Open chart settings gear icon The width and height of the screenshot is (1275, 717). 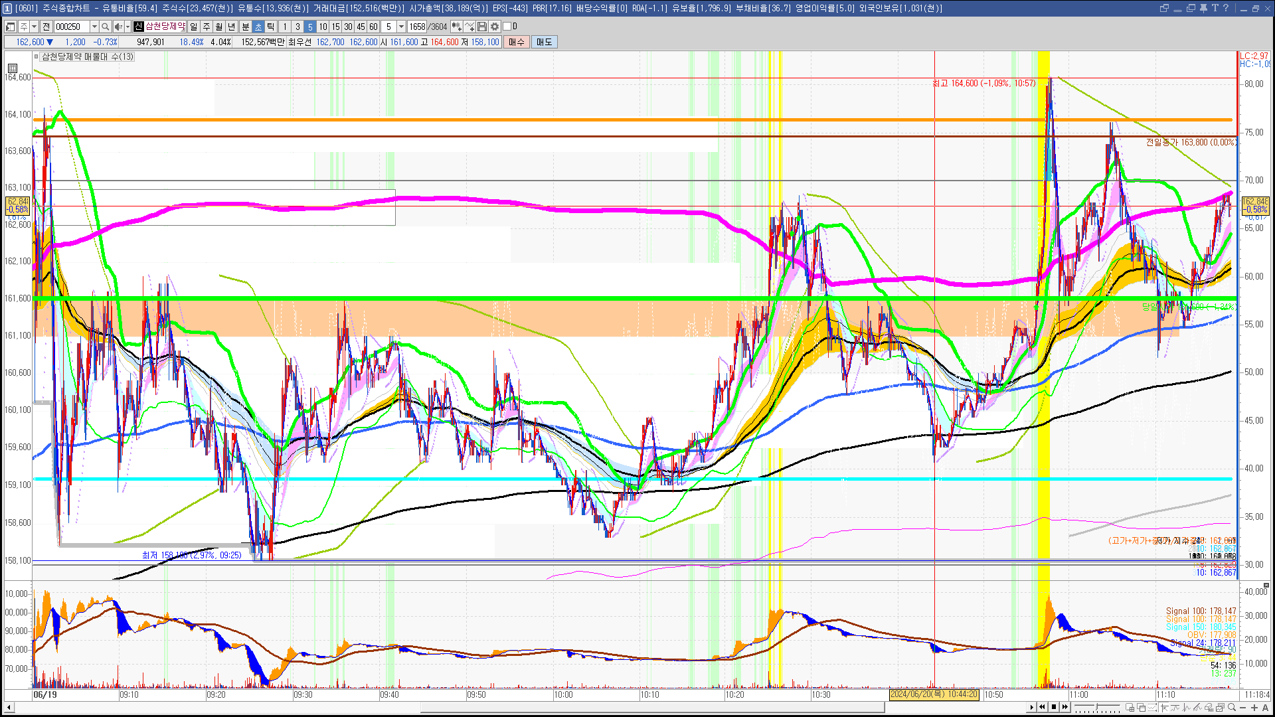pyautogui.click(x=495, y=27)
